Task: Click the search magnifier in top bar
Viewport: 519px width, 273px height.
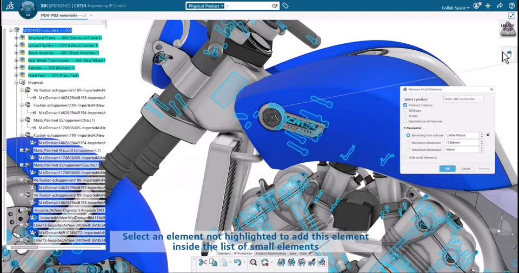Action: [x=275, y=6]
